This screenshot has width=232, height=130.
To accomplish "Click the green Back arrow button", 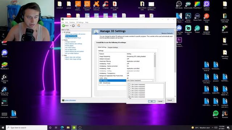I will tap(64, 26).
